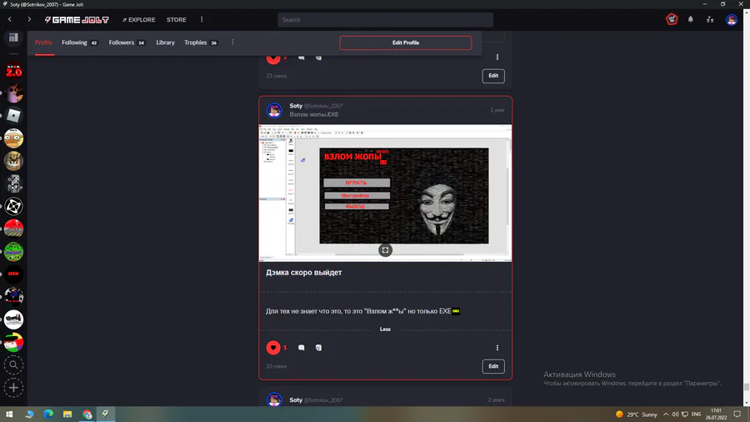
Task: Open options menu of Дэмка скоро выйдет post
Action: click(497, 348)
